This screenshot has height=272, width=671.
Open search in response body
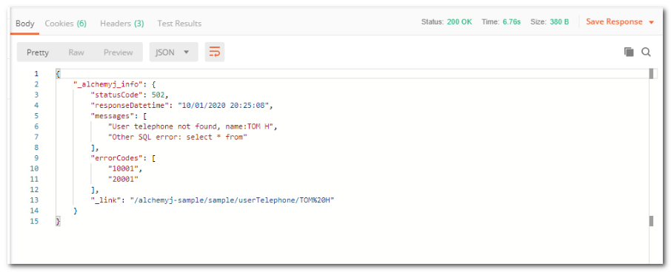click(x=646, y=52)
